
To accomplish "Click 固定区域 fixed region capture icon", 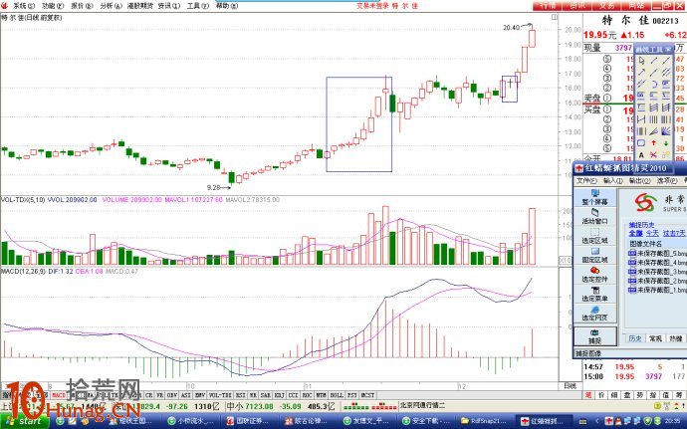I will [x=595, y=255].
